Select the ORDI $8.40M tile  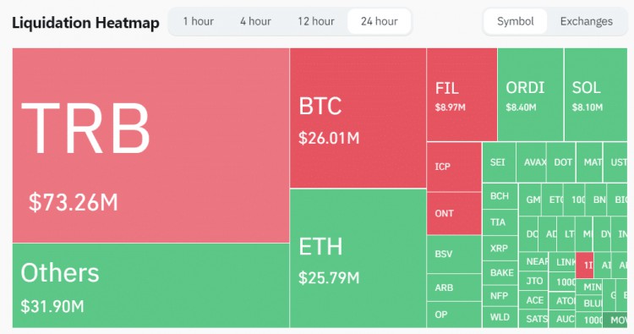pyautogui.click(x=531, y=95)
